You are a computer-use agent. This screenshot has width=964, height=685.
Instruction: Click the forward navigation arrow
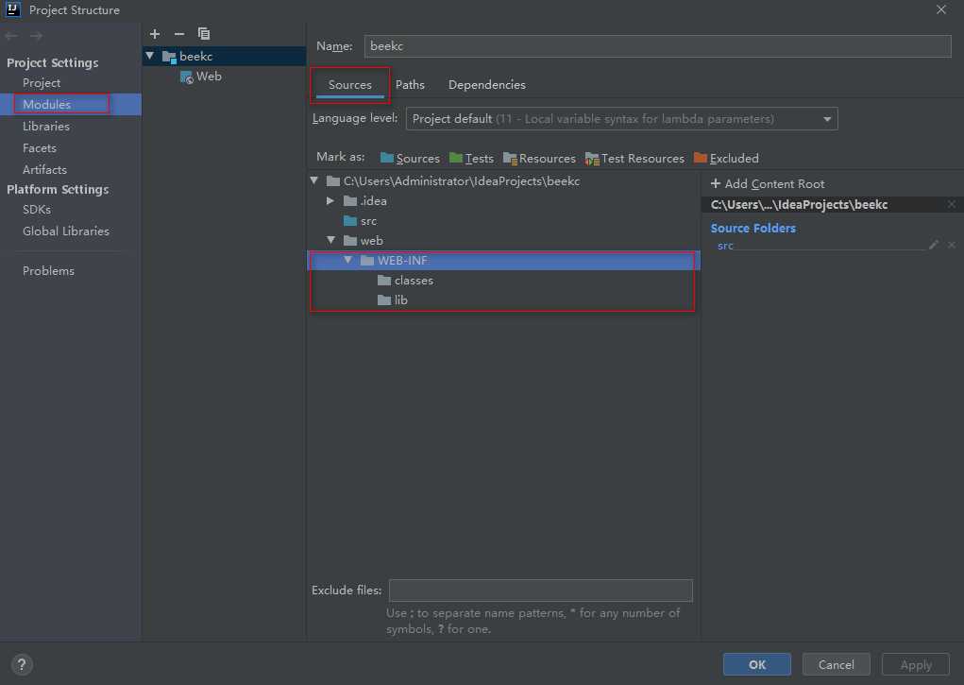36,36
